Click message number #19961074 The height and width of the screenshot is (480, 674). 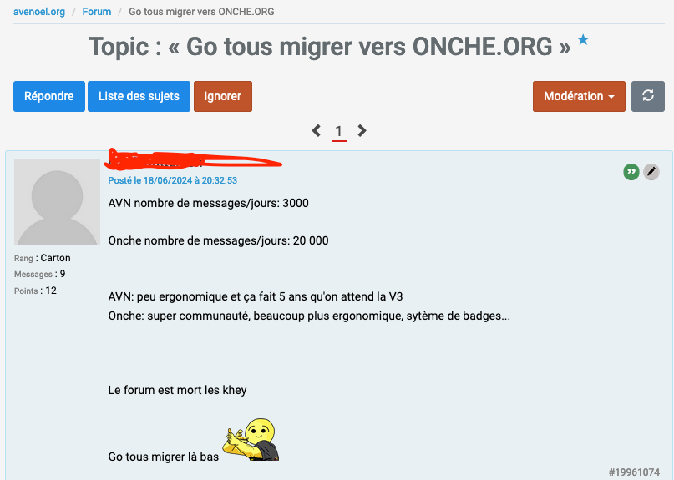pos(634,472)
